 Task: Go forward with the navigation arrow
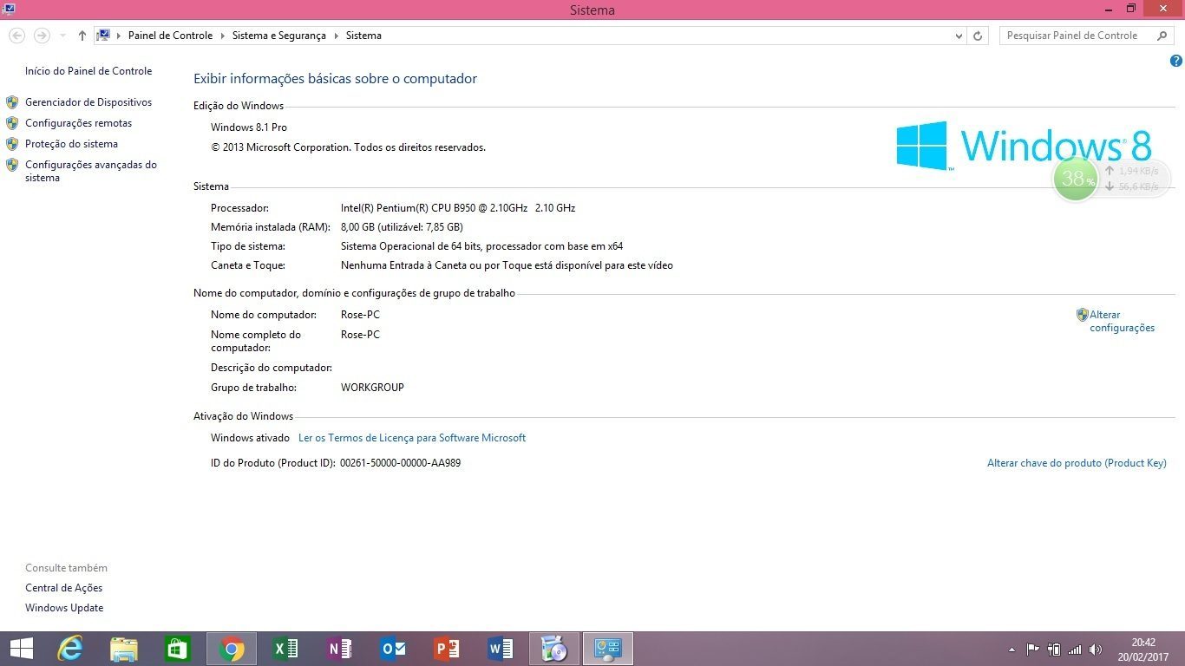(x=42, y=36)
